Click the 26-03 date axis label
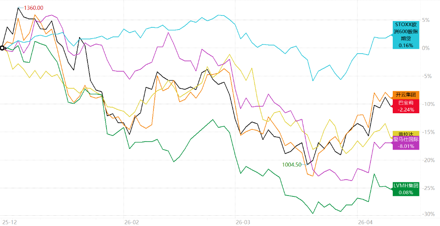This screenshot has height=226, width=440. pyautogui.click(x=243, y=222)
